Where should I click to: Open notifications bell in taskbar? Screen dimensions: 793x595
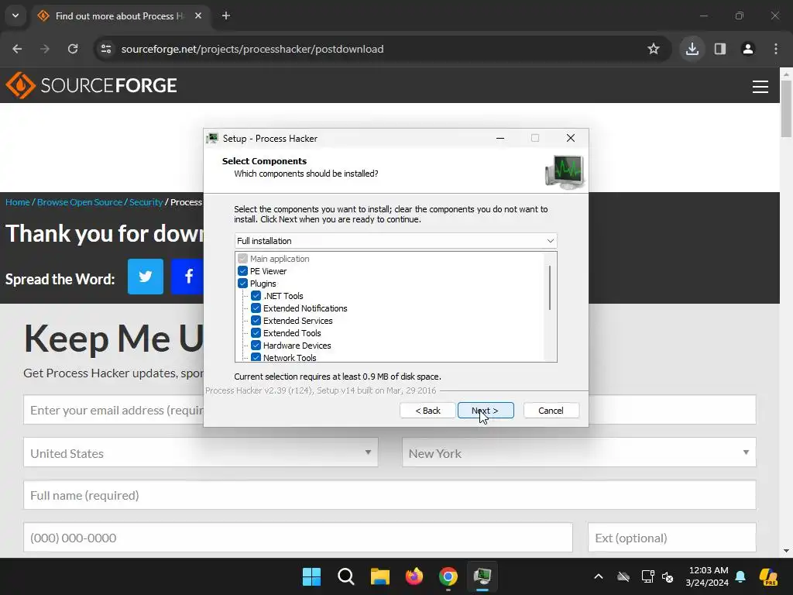(x=740, y=576)
